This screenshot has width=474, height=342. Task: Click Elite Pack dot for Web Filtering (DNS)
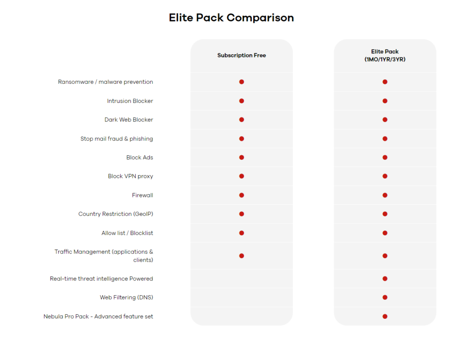click(385, 298)
